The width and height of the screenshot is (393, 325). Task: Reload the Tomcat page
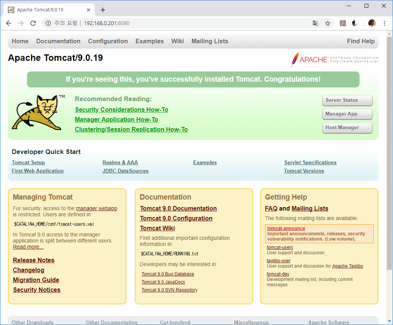(33, 23)
